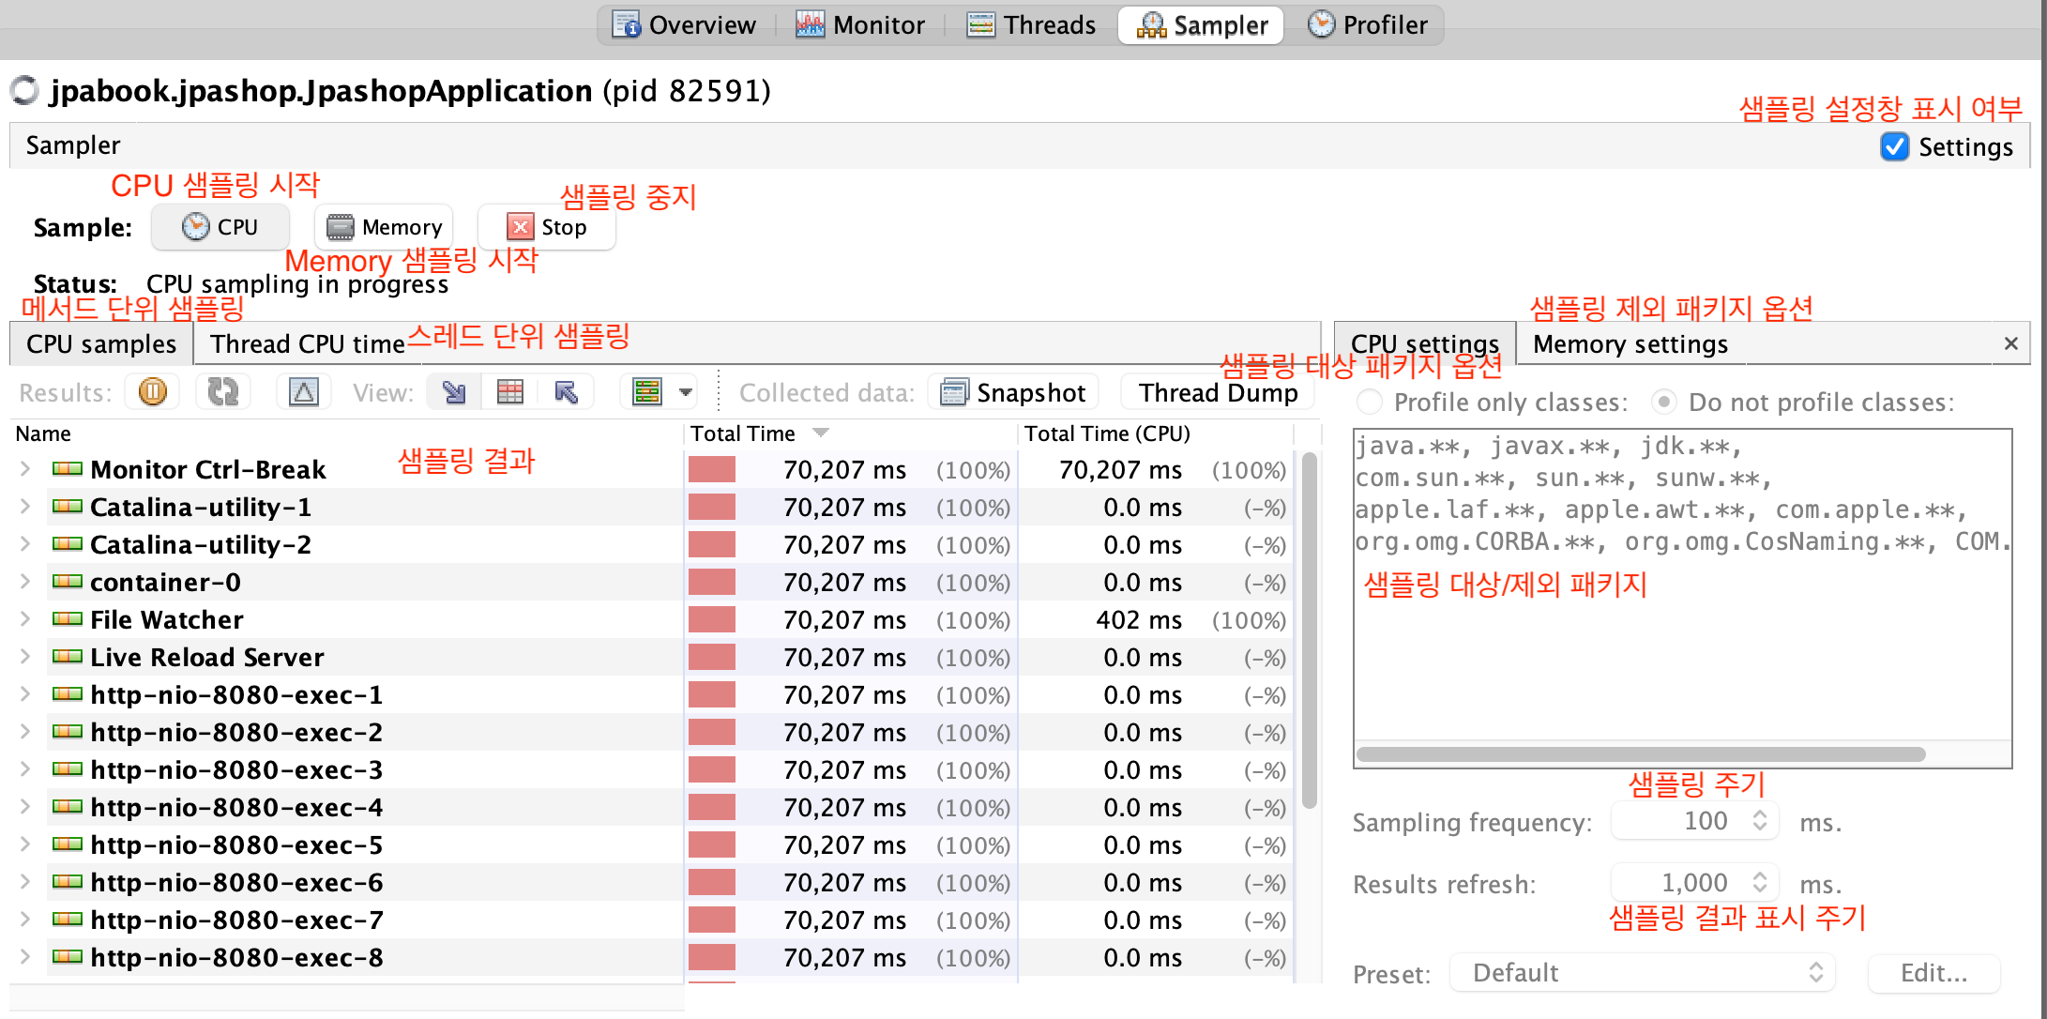Click the Sampling frequency stepper
Screen dimensions: 2047x1019
[x=1760, y=821]
